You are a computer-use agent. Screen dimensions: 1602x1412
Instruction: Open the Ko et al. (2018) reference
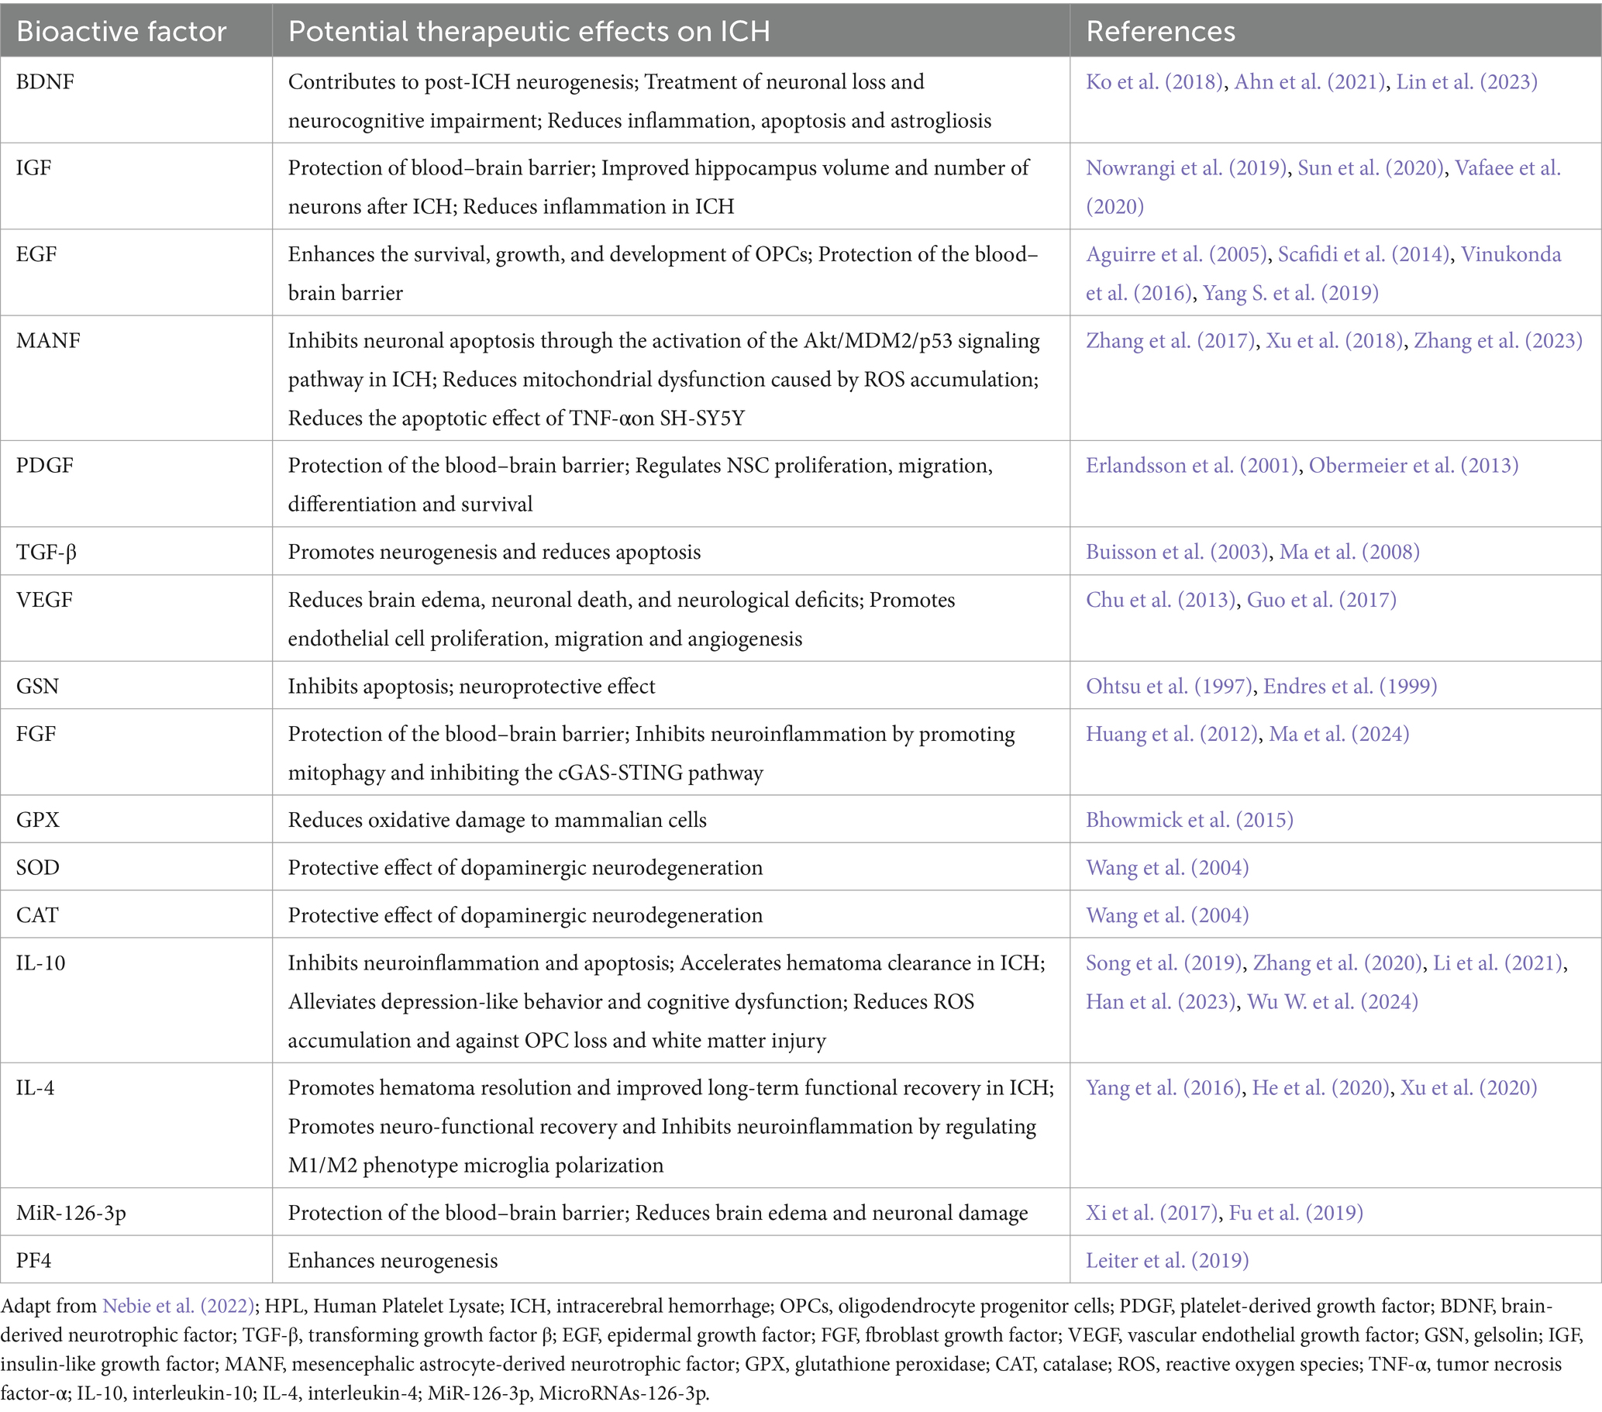[x=1155, y=82]
